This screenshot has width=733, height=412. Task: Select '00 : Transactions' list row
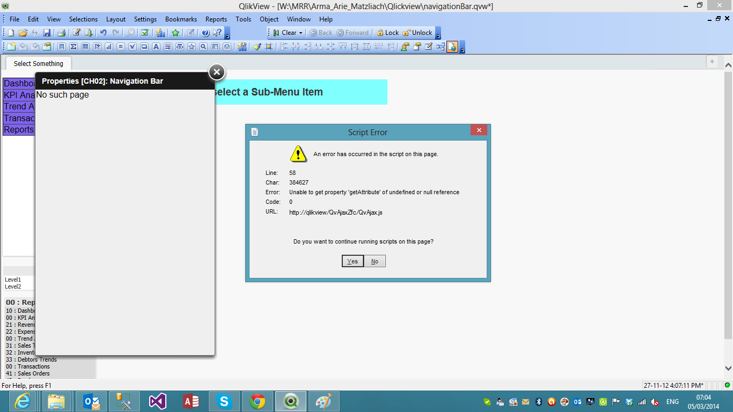coord(28,366)
